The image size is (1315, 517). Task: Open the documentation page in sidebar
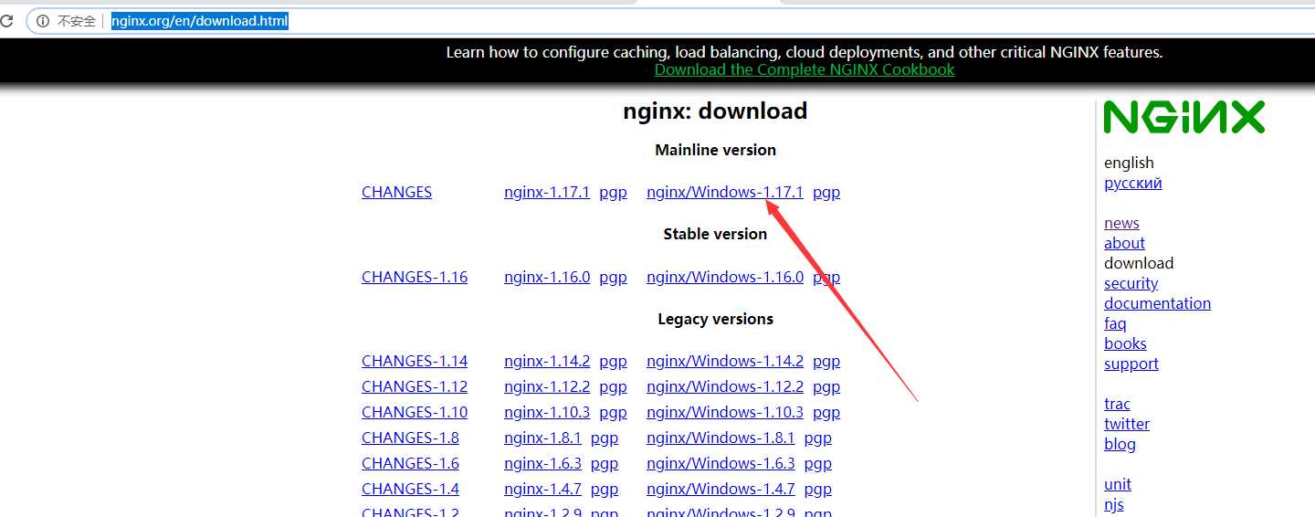[1157, 303]
